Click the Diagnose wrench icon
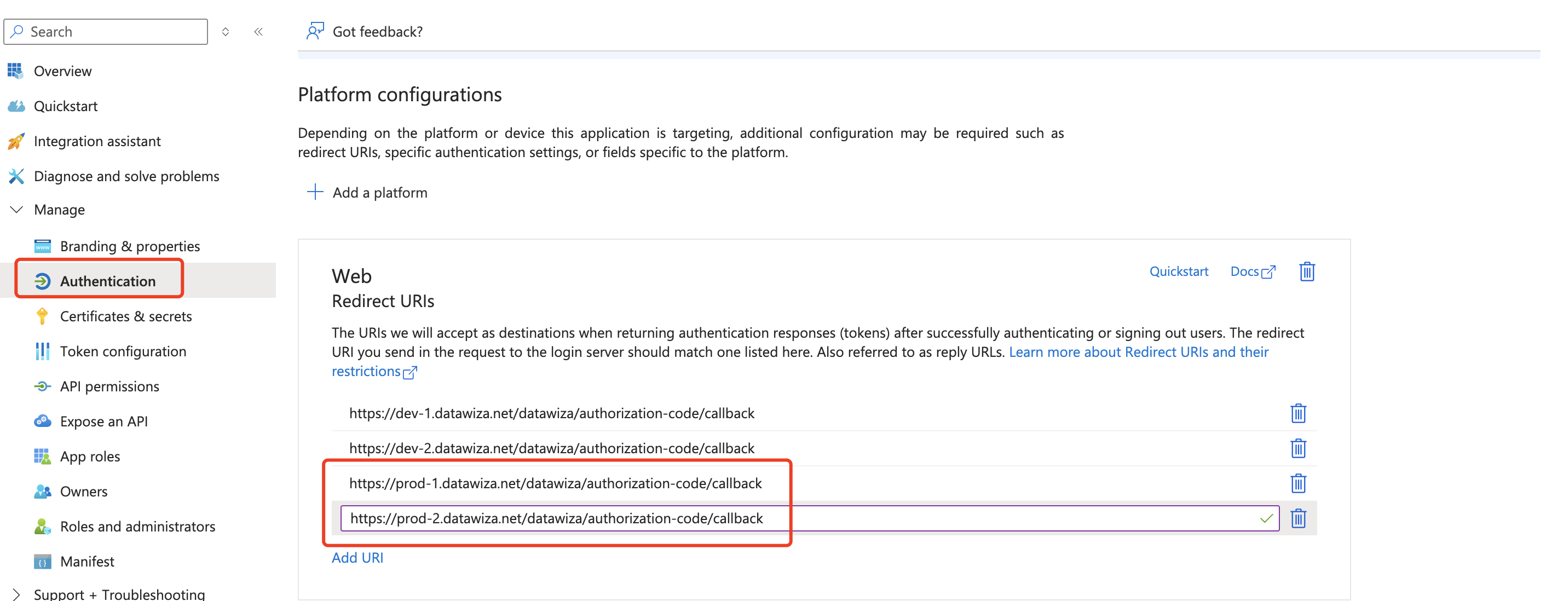 (16, 176)
